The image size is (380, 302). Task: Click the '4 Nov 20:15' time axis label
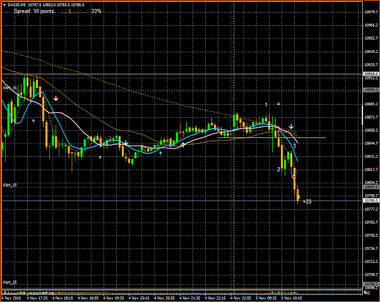[x=139, y=298]
